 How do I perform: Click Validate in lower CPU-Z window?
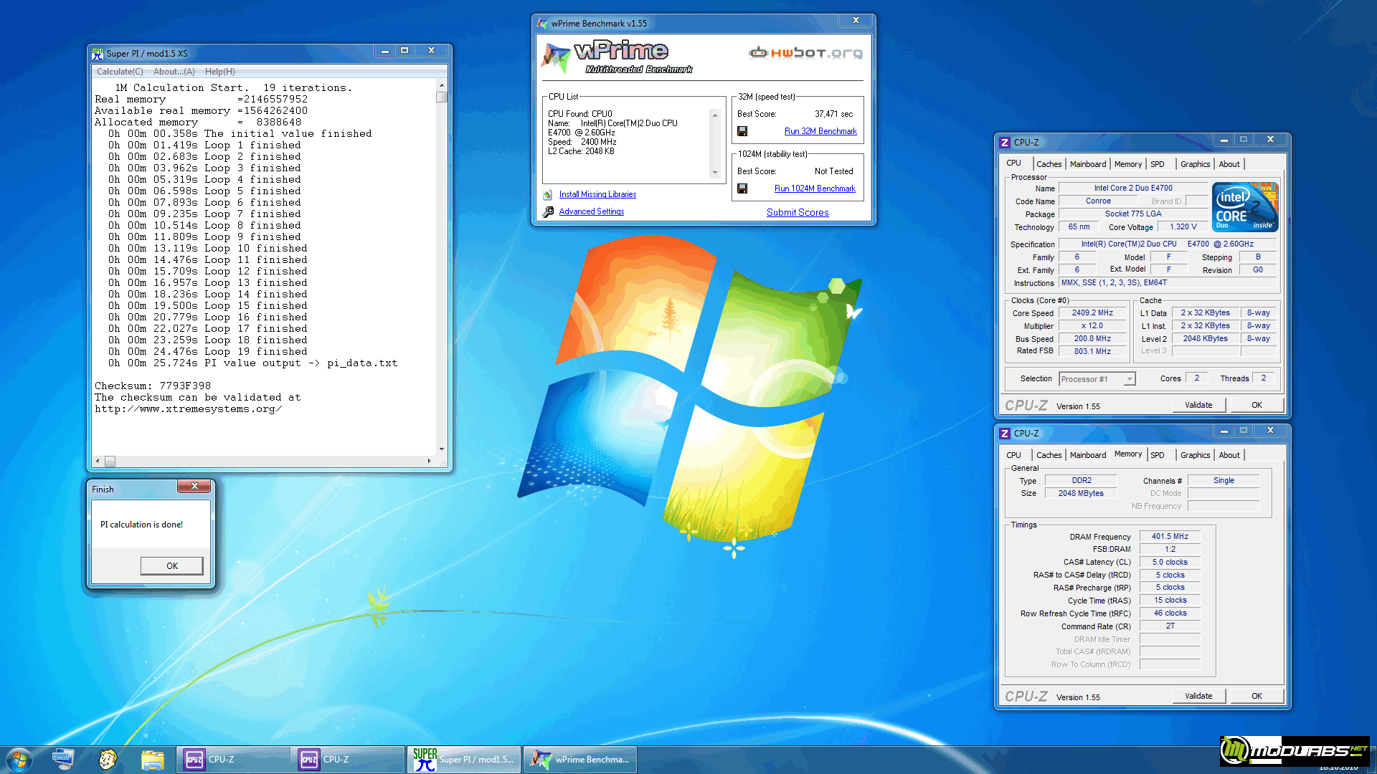[1198, 696]
